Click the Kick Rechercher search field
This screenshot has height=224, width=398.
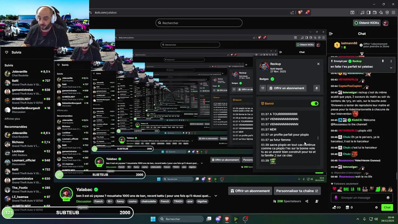pos(199,23)
